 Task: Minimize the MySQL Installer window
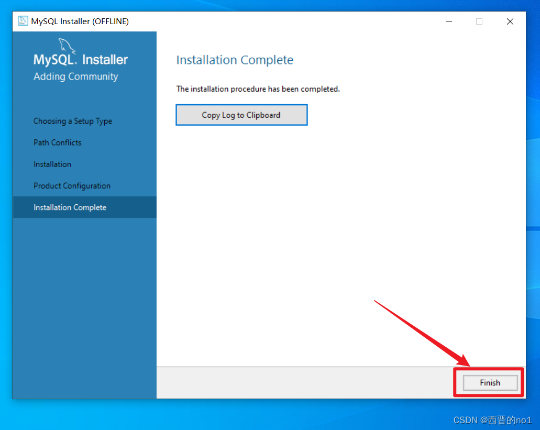(449, 21)
